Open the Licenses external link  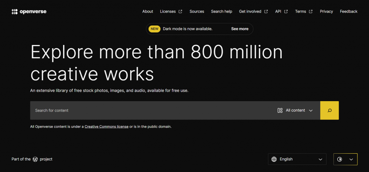[x=171, y=12]
